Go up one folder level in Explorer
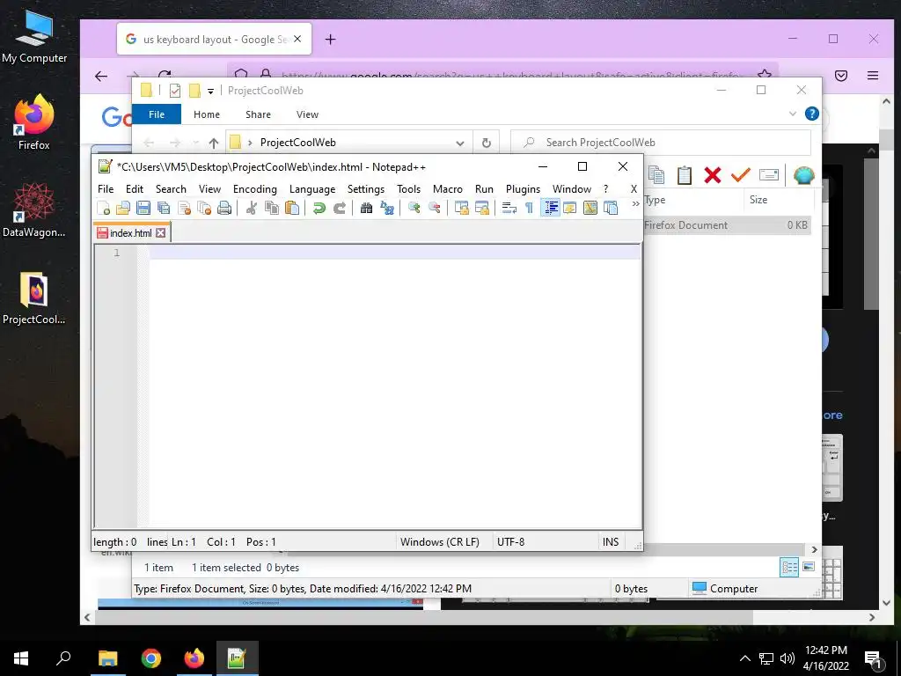 coord(214,143)
